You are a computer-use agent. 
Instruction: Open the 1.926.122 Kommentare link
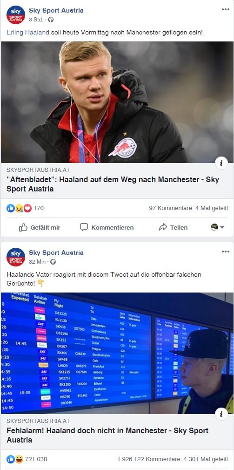tap(149, 459)
